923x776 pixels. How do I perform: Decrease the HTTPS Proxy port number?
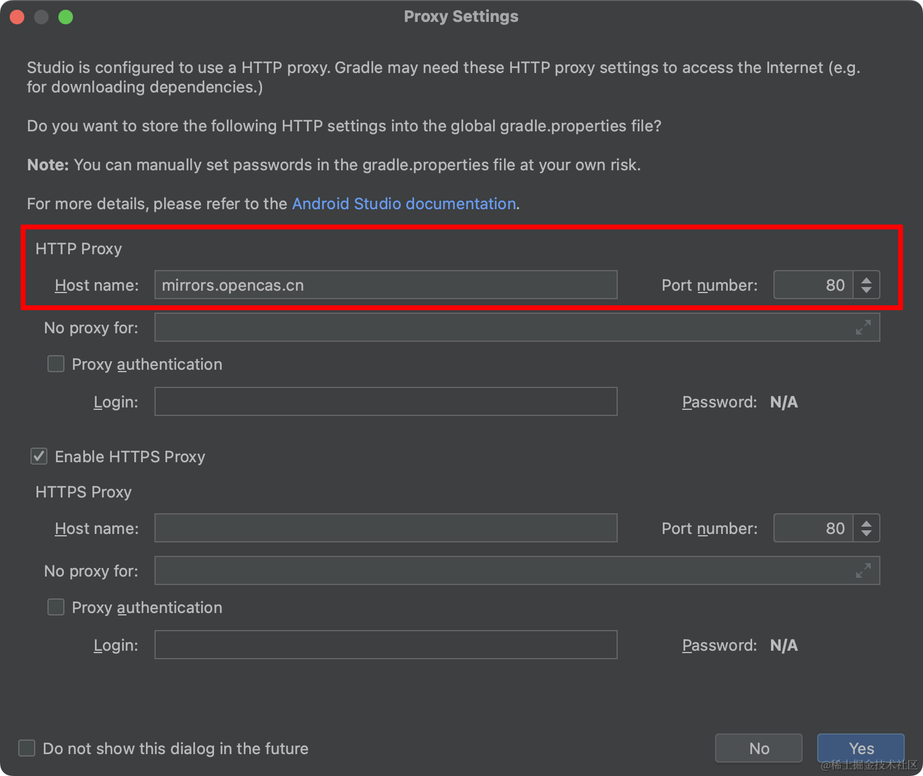pos(866,534)
